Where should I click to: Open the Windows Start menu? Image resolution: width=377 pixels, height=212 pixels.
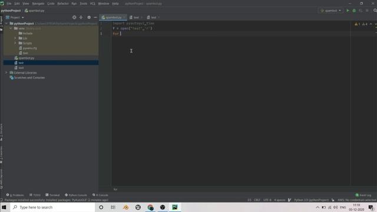point(4,207)
